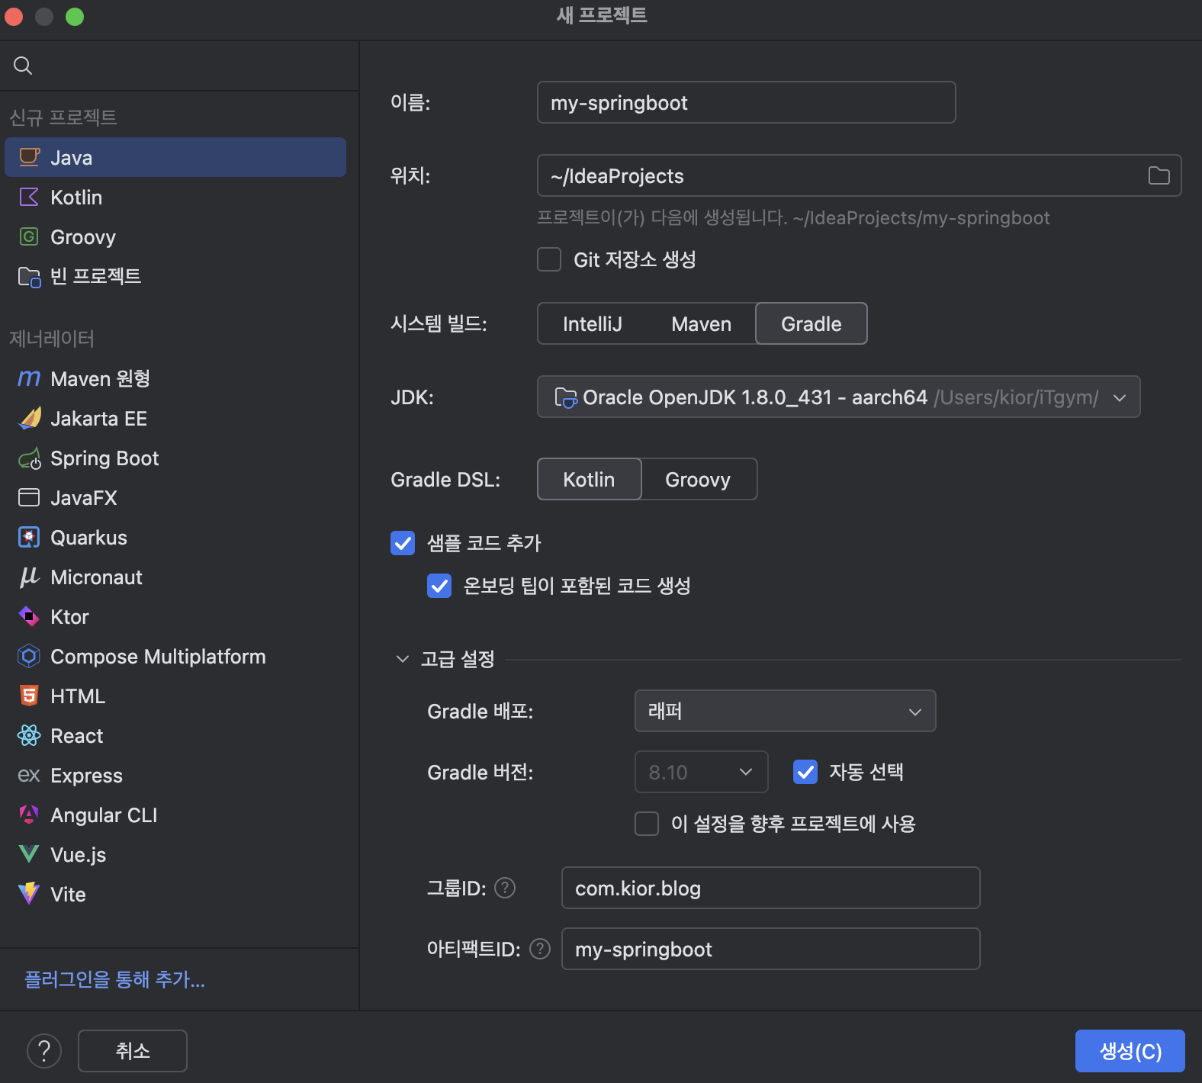Click the Micronaut mu icon

(x=29, y=577)
